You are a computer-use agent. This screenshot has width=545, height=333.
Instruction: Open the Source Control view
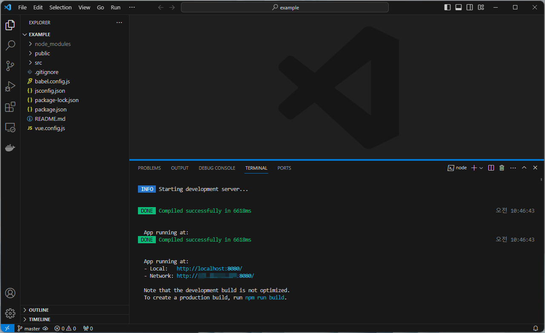[x=10, y=66]
